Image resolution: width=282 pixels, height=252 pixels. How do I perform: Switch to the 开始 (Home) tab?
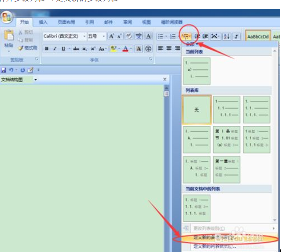click(24, 22)
